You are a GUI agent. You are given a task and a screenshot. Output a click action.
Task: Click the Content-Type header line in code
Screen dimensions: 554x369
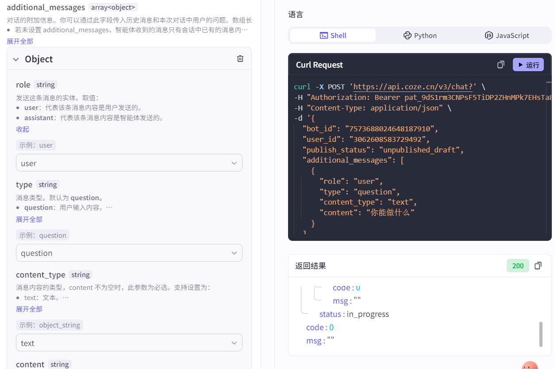(x=372, y=108)
